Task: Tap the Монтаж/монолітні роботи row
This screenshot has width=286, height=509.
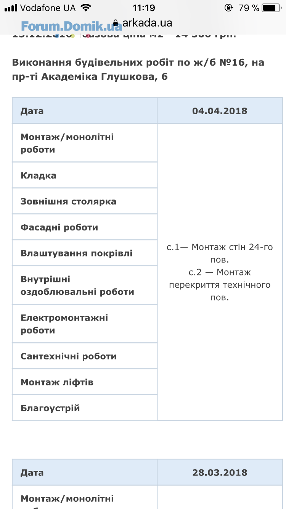Action: [x=85, y=143]
